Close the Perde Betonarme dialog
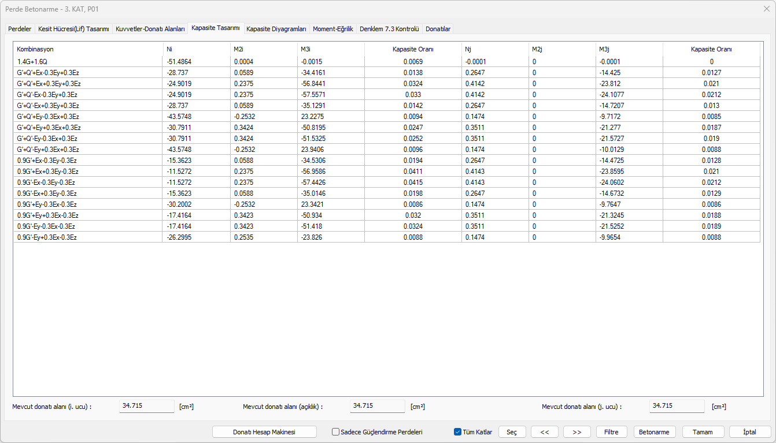This screenshot has height=443, width=776. [x=766, y=9]
